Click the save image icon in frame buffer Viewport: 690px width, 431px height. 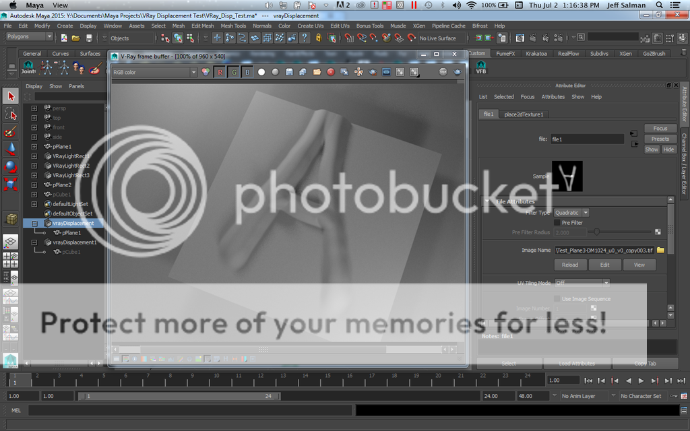click(290, 72)
